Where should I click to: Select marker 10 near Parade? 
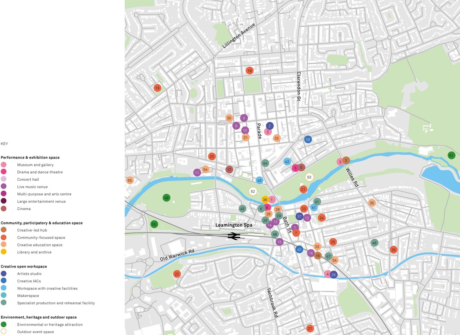coord(245,131)
